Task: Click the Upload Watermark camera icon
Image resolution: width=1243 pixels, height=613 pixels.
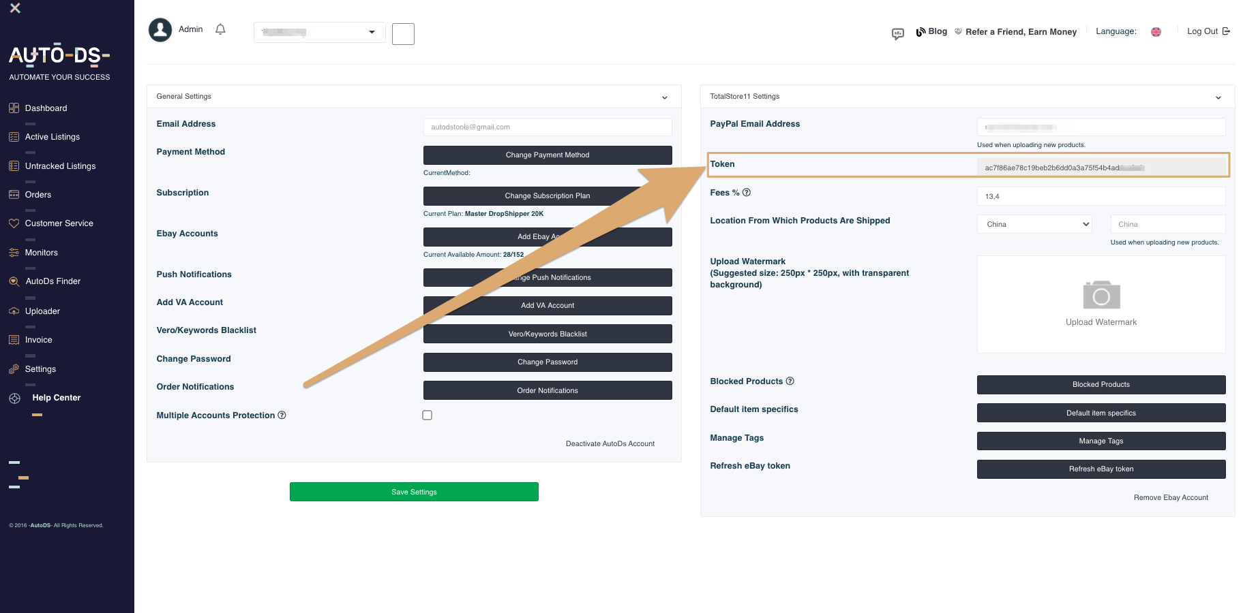Action: [x=1101, y=295]
